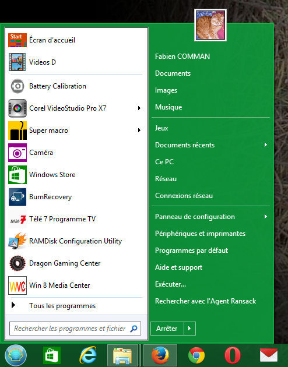Viewport: 288px width, 367px height.
Task: Expand the Documents récents submenu arrow
Action: pyautogui.click(x=265, y=145)
